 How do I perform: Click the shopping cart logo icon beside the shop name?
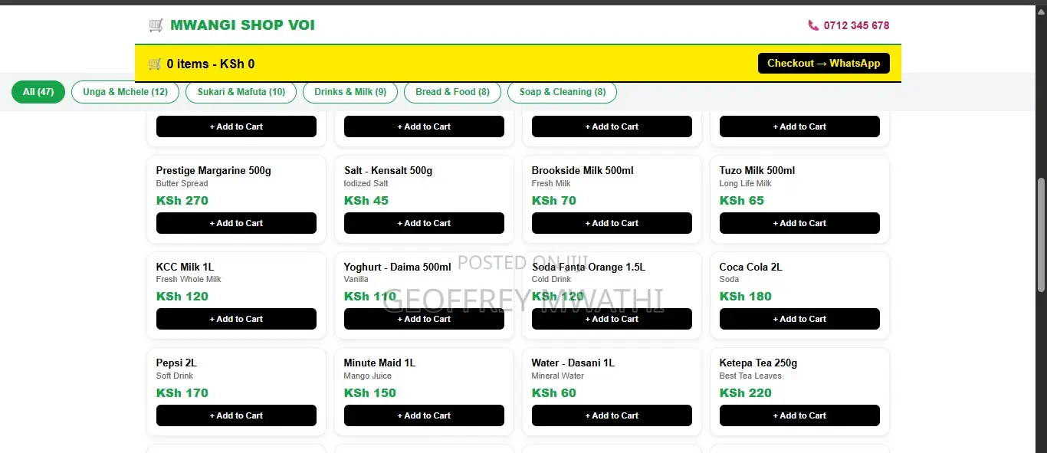tap(156, 25)
